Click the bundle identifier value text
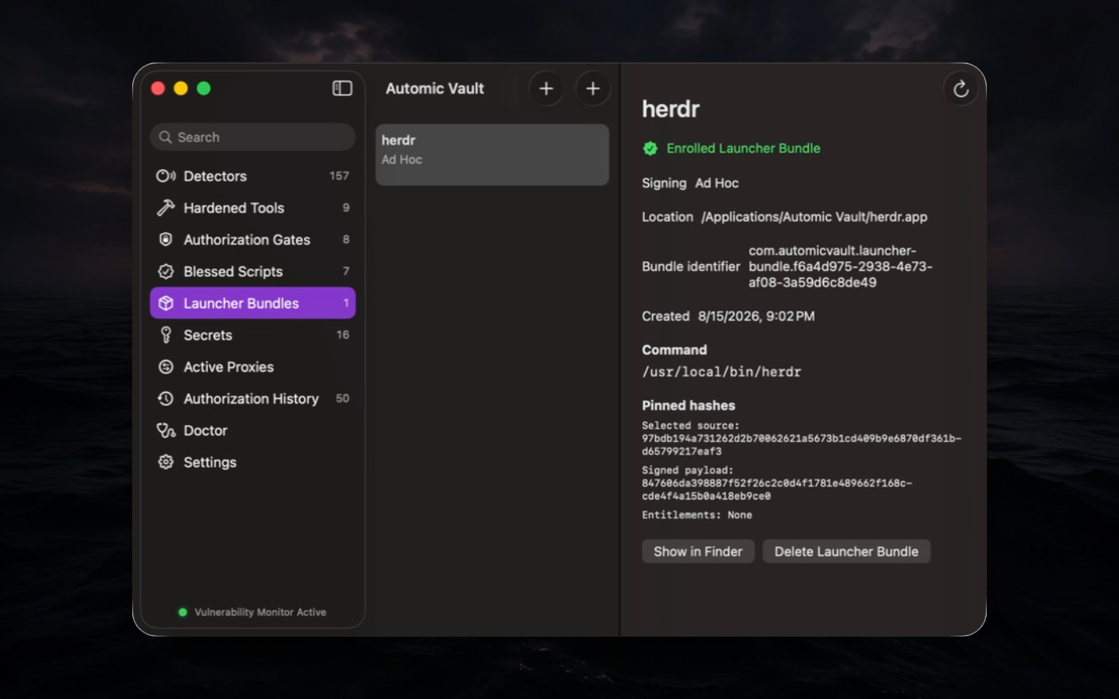This screenshot has width=1119, height=699. tap(840, 266)
